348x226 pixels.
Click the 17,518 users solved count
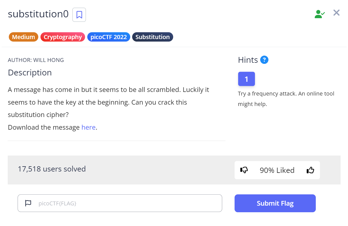pyautogui.click(x=52, y=169)
